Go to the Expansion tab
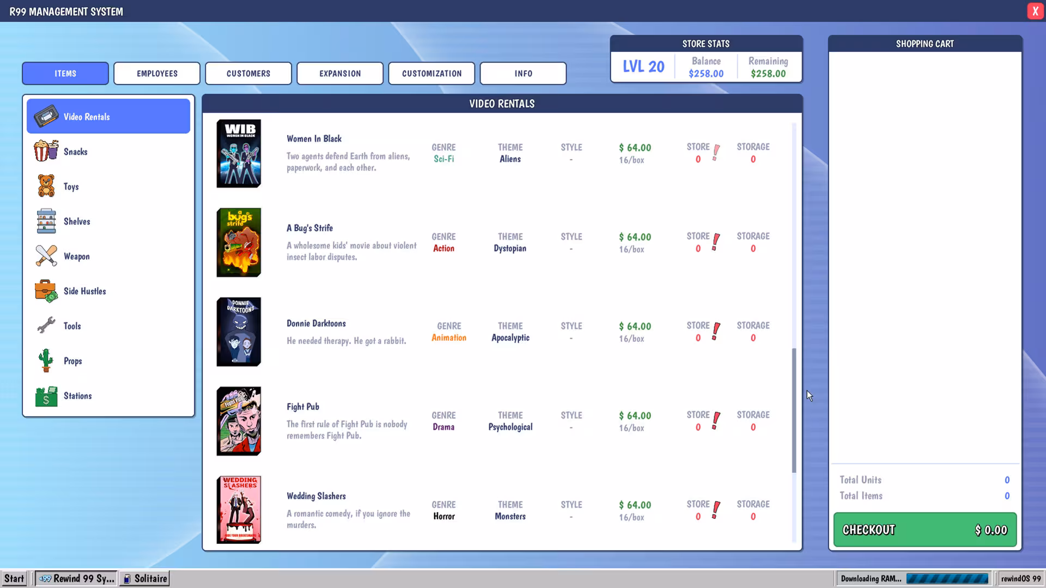1046x588 pixels. click(340, 73)
